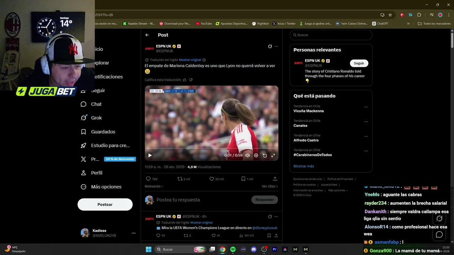The image size is (454, 255).
Task: Open more options on main ESPN UK post
Action: click(x=276, y=46)
